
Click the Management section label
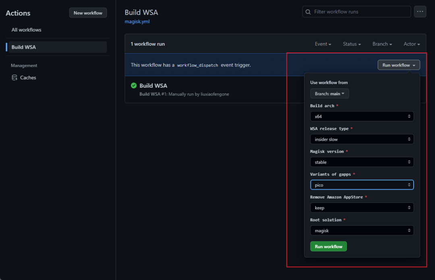pyautogui.click(x=24, y=66)
